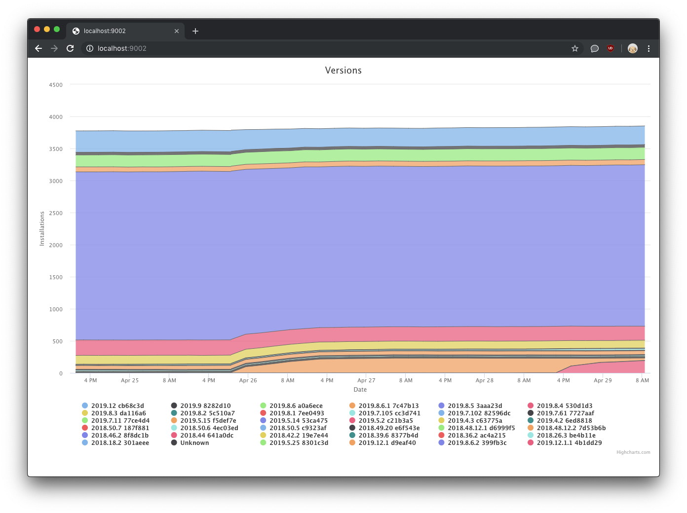Screen dimensions: 687x513
Task: View site information icon in address bar
Action: pyautogui.click(x=90, y=48)
